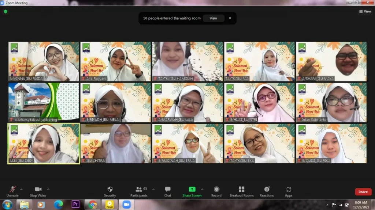Open Adobe Premiere Pro from taskbar
Viewport: 375px width, 210px height.
(x=75, y=205)
